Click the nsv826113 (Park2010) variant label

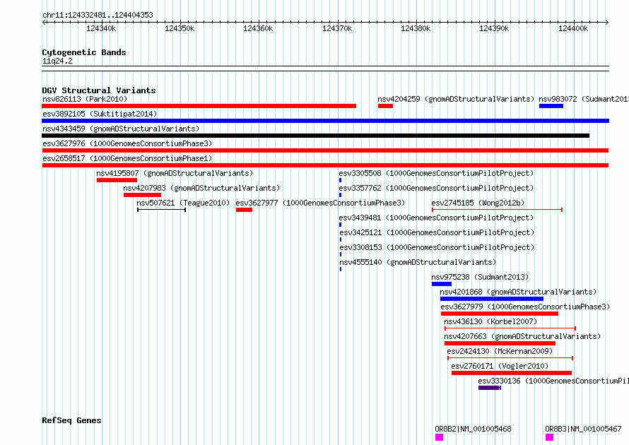[x=85, y=99]
